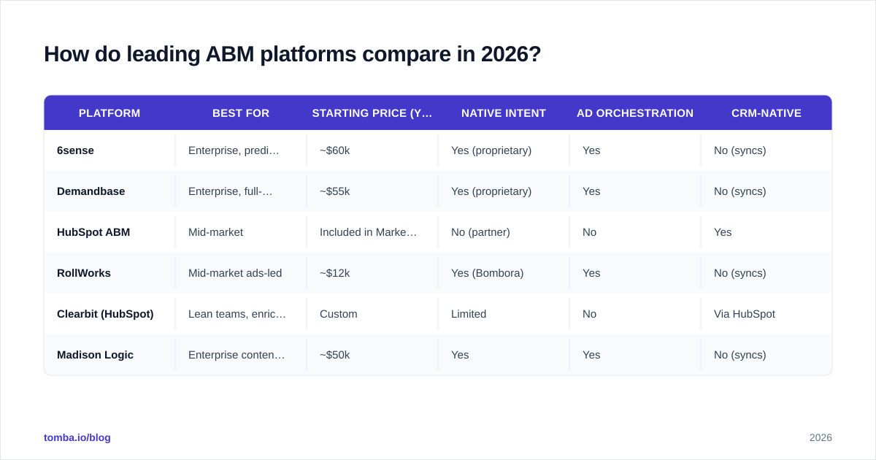Click Demandbase's Yes (proprietary) intent cell
876x460 pixels.
504,191
